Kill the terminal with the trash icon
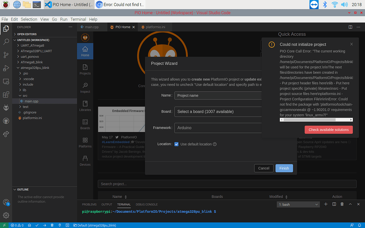This screenshot has height=228, width=365. pos(342,204)
